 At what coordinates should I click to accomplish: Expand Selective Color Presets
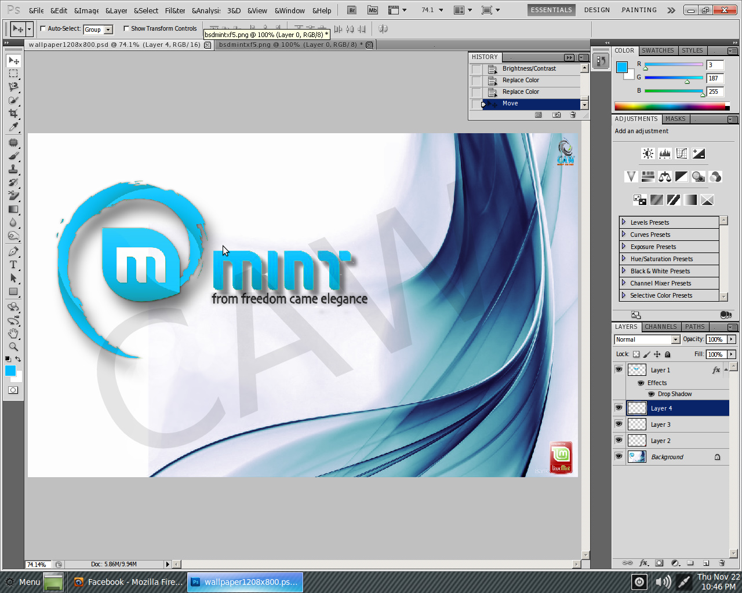[x=624, y=295]
